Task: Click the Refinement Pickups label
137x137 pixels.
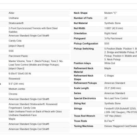Action: (85, 83)
